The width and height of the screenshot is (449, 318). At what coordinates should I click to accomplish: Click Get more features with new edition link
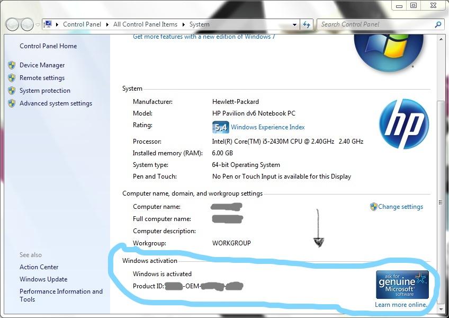pyautogui.click(x=204, y=37)
